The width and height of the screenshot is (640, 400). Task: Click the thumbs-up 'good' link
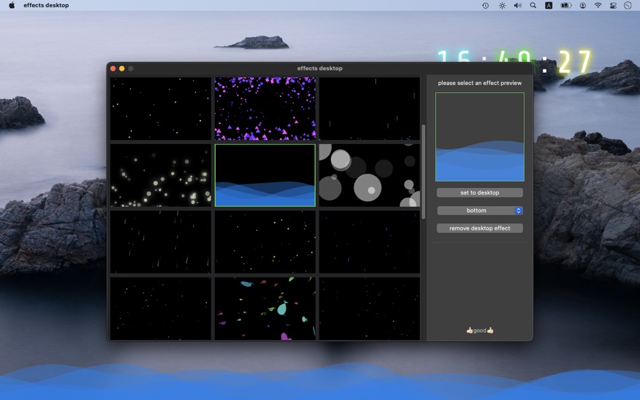479,330
